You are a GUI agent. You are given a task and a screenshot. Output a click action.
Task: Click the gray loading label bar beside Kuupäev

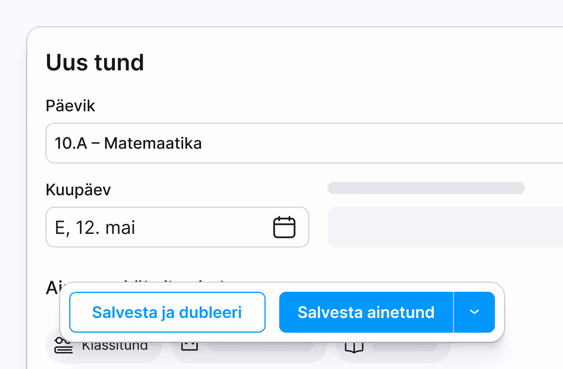426,188
